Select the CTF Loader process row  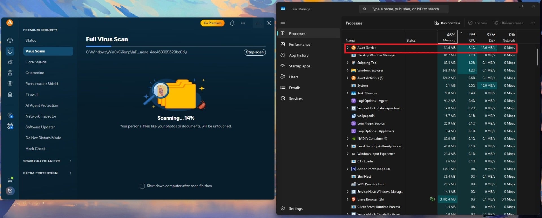pos(430,161)
